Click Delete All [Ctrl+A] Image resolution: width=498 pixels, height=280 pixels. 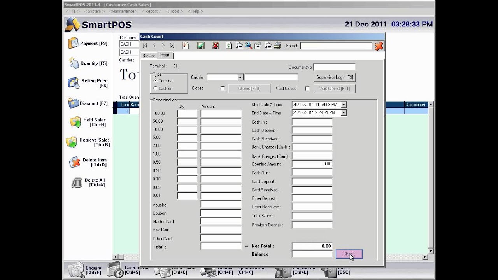point(88,182)
